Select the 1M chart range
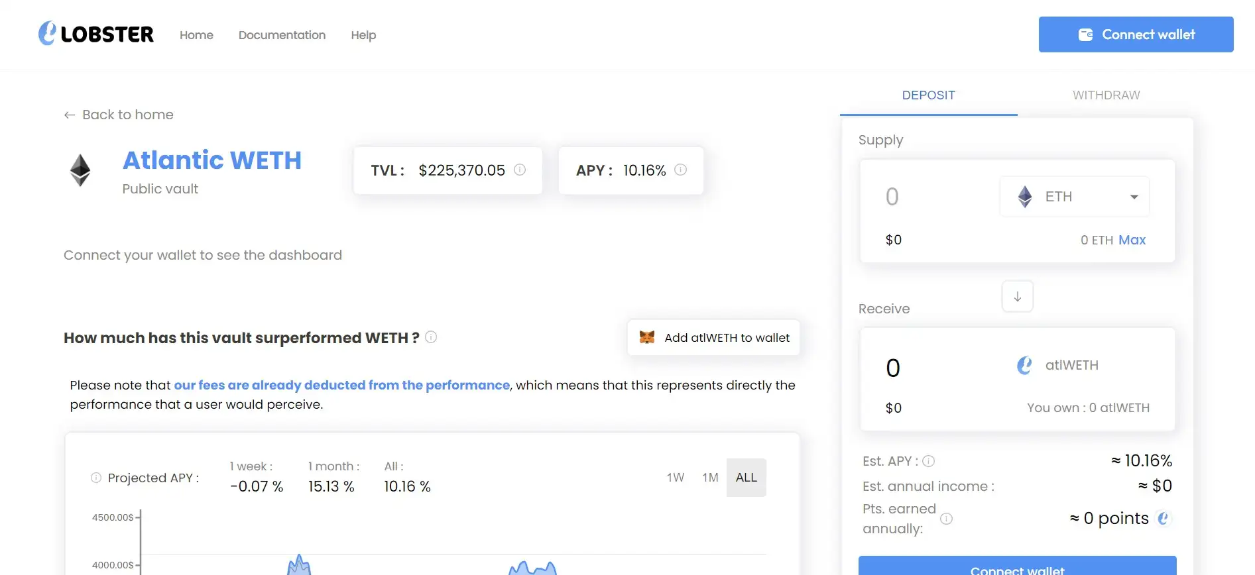The width and height of the screenshot is (1255, 575). (x=710, y=478)
